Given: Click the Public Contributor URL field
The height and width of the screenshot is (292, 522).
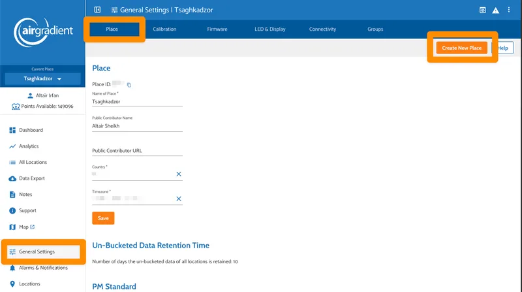Looking at the screenshot, I should click(x=137, y=151).
